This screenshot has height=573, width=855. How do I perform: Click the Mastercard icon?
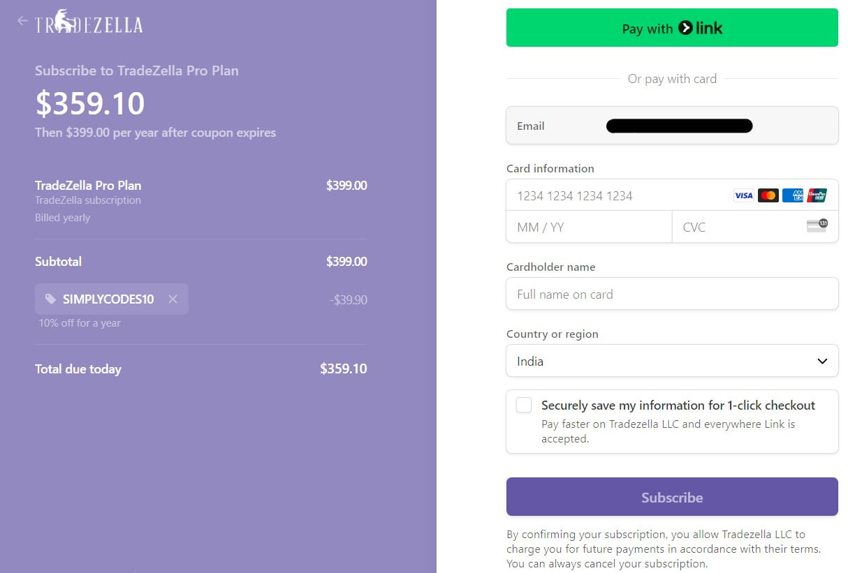pos(768,195)
